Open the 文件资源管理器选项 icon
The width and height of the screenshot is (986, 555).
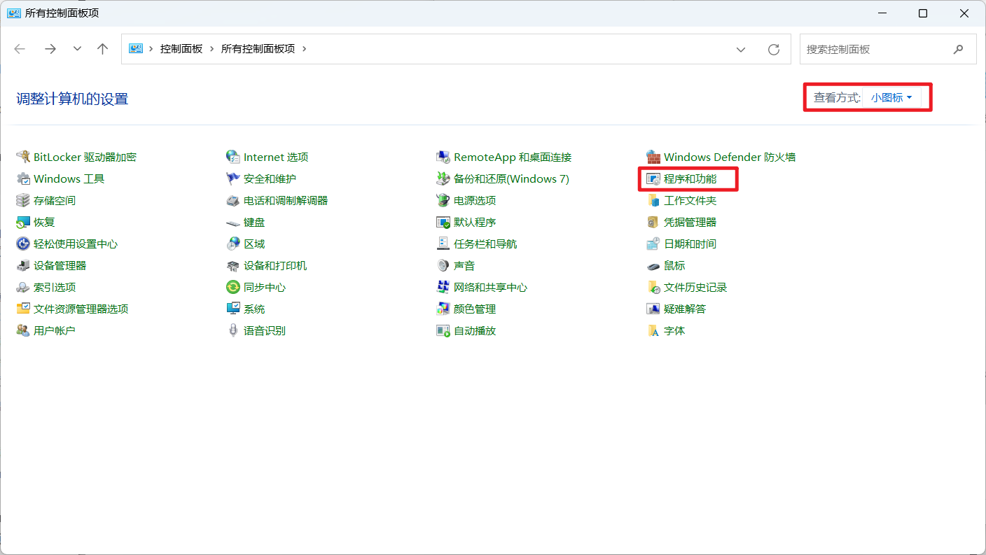pos(23,309)
